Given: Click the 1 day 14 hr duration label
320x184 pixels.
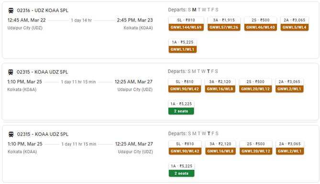Looking at the screenshot, I should click(81, 20).
